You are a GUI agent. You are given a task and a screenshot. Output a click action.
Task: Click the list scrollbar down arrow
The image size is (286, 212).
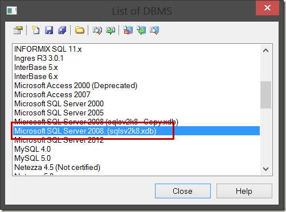click(265, 169)
